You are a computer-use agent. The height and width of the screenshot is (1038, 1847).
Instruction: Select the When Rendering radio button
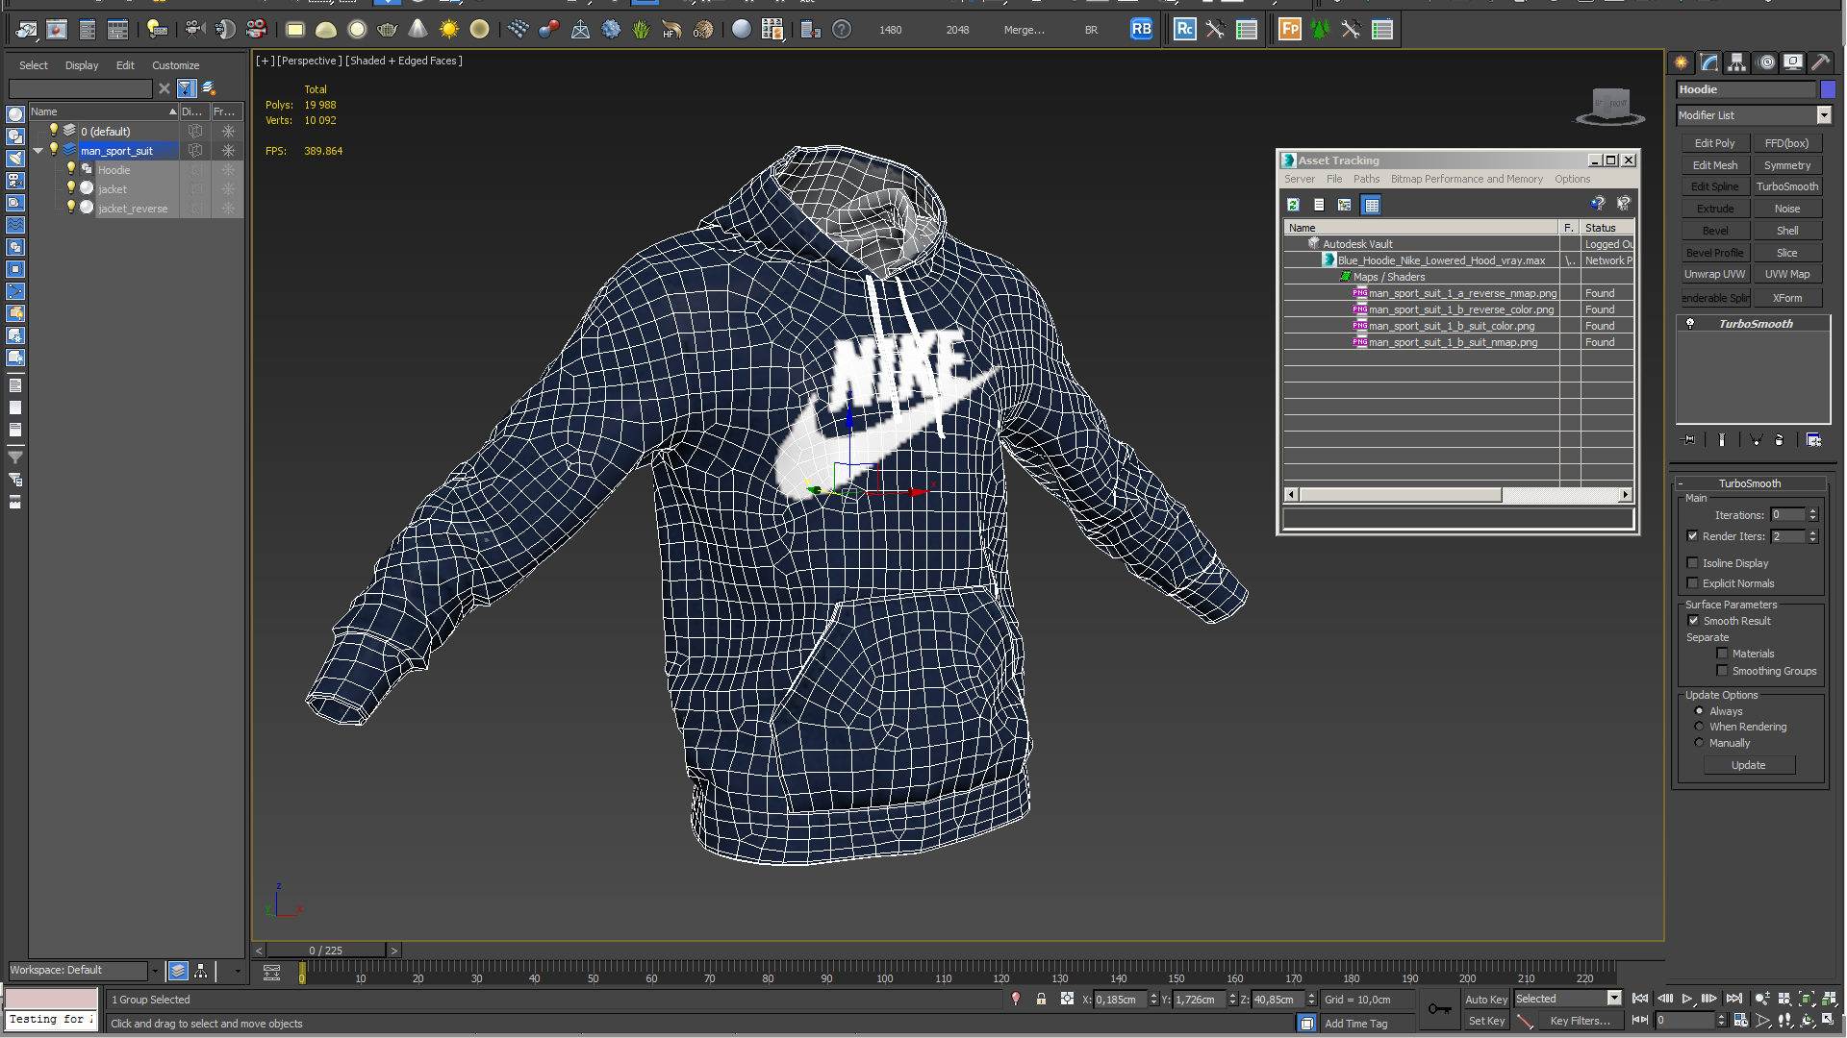coord(1699,727)
